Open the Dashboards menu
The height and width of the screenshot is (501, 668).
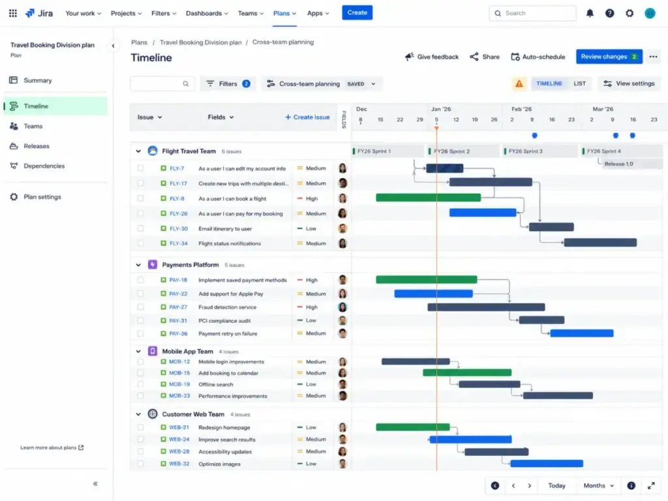207,13
